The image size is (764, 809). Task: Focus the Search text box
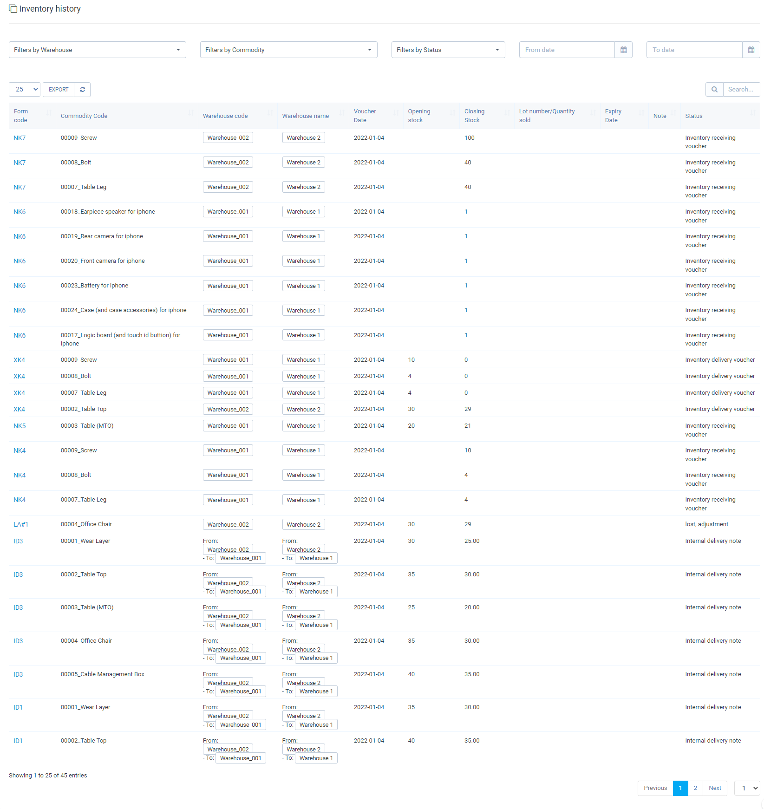[741, 90]
